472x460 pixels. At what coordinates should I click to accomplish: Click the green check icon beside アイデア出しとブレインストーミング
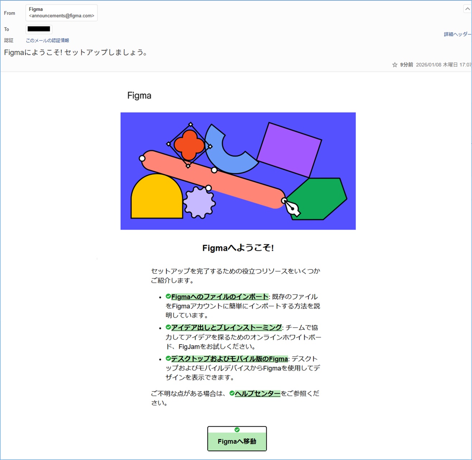pyautogui.click(x=168, y=327)
